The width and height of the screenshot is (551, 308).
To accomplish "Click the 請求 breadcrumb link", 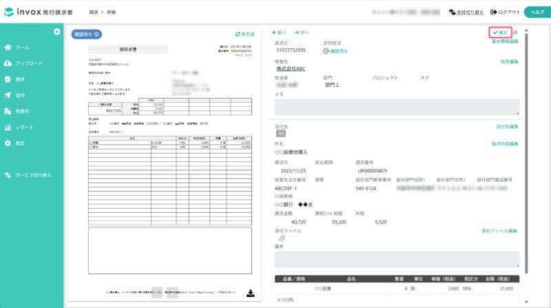I will [x=94, y=12].
